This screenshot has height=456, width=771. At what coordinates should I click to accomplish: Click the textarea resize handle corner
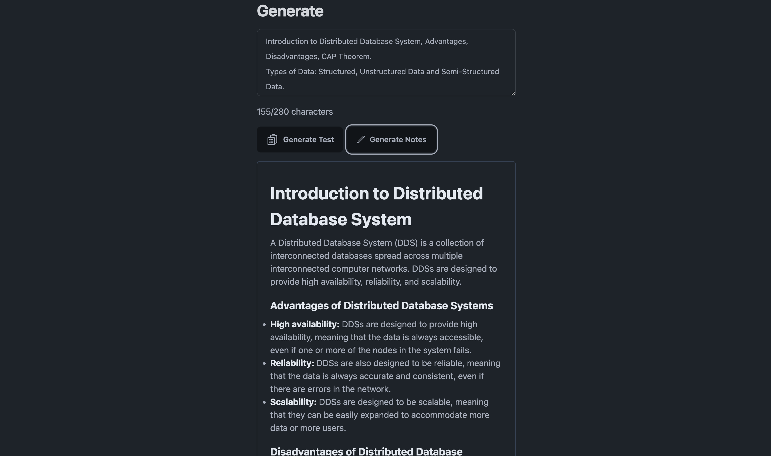point(513,94)
